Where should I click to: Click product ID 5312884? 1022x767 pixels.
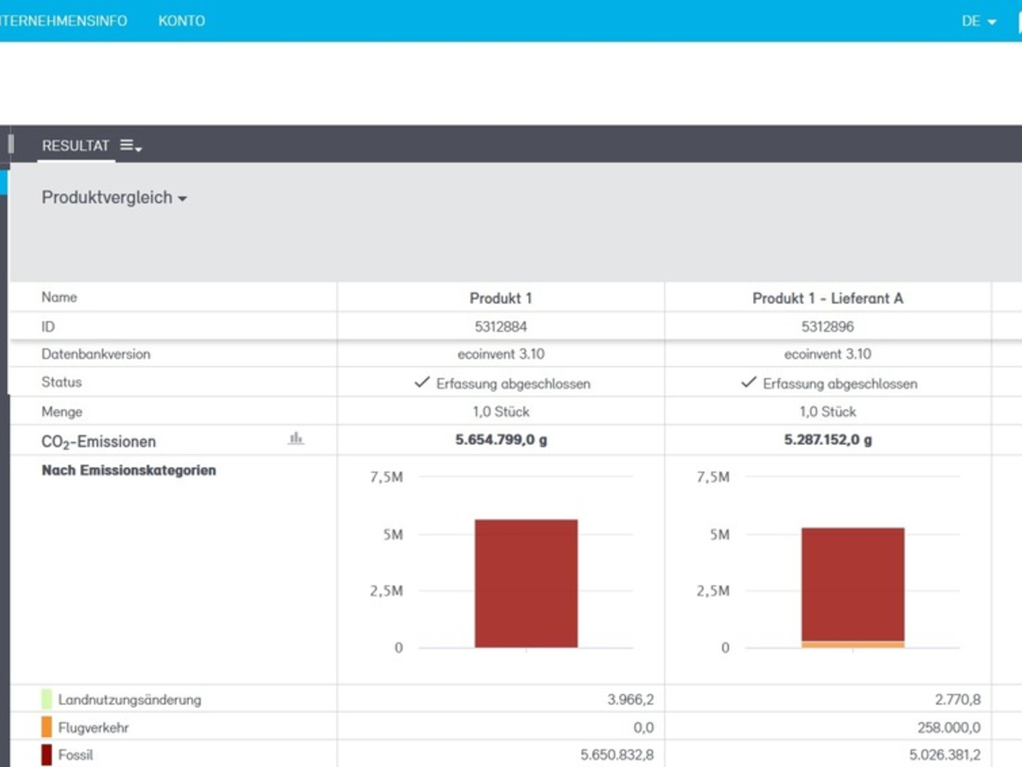(501, 326)
